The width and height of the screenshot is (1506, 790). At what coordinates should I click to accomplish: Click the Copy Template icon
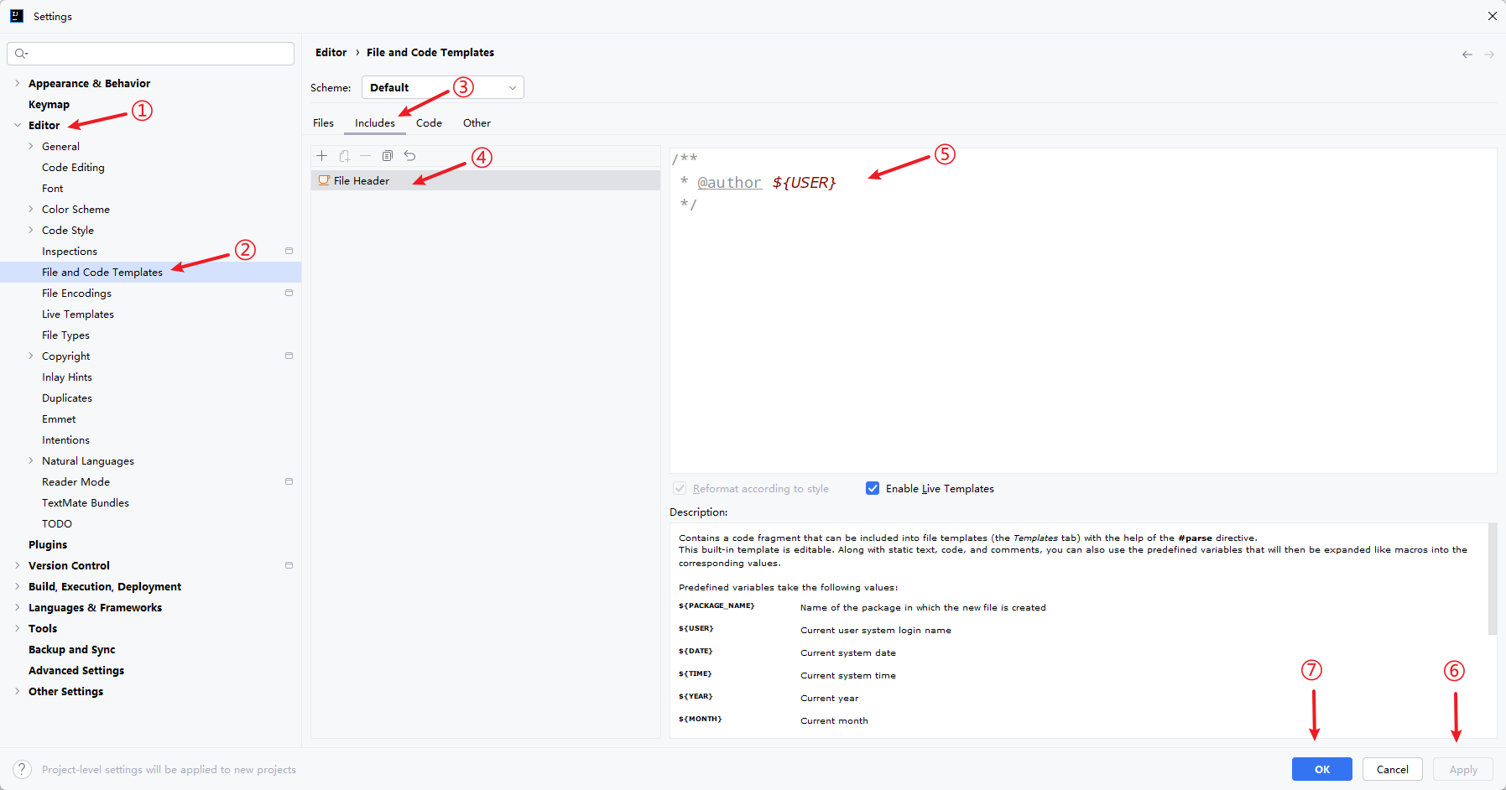click(x=388, y=156)
